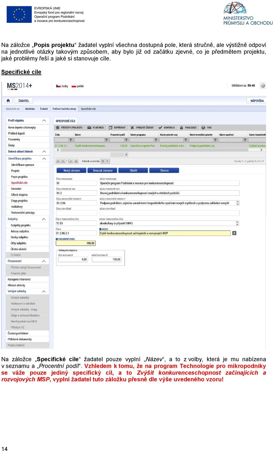Open the Žadatel menu button
274x451 pixels.
click(24, 101)
